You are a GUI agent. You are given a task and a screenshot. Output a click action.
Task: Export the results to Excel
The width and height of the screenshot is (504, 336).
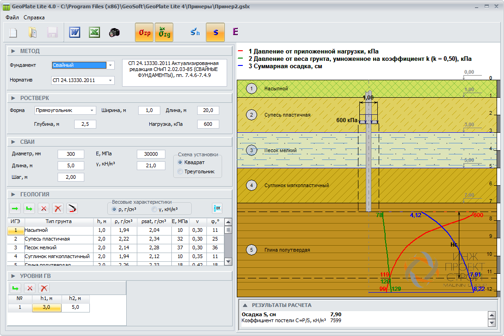tap(94, 32)
